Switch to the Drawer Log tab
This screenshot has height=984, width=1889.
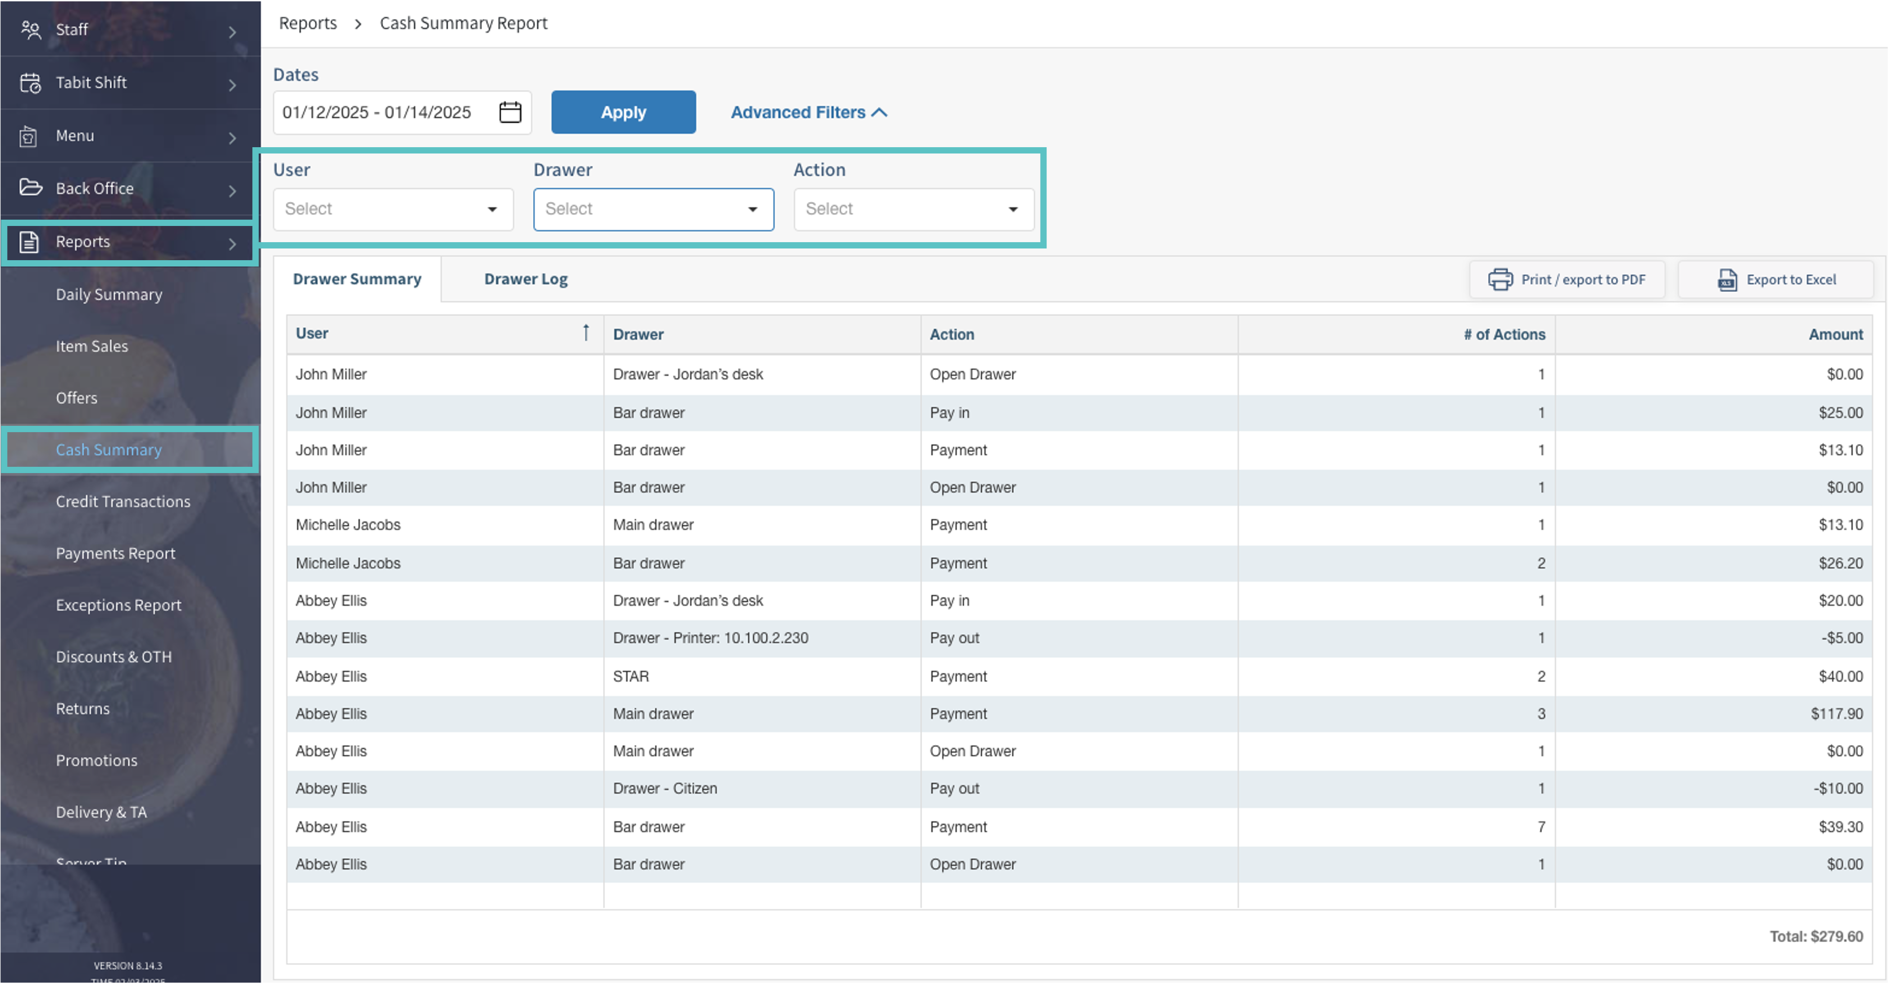[525, 279]
